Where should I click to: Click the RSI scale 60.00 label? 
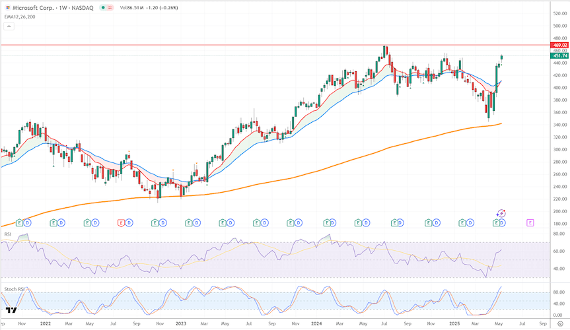559,251
